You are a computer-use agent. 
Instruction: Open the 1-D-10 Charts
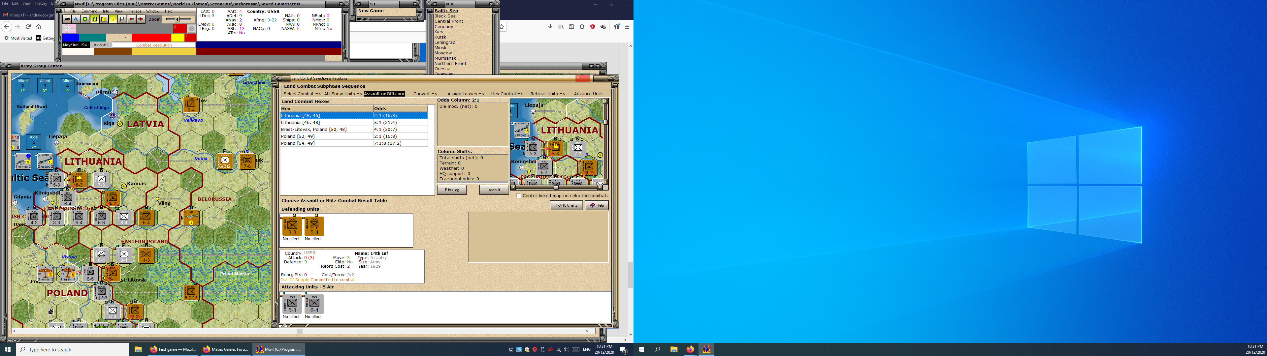click(566, 206)
